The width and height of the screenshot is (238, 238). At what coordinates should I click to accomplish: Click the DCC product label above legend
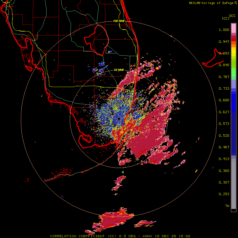tap(232, 16)
